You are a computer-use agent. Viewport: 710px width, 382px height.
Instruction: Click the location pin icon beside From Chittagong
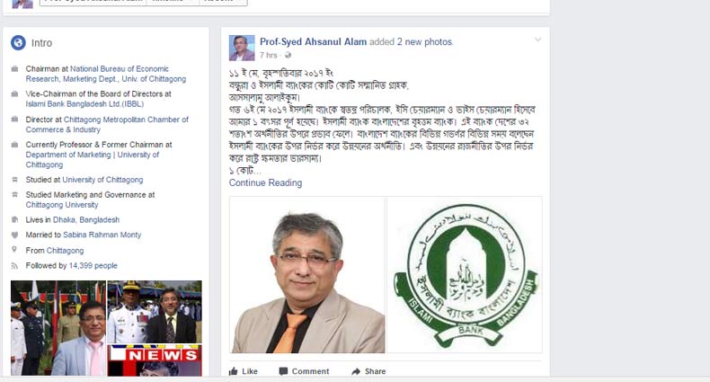(x=14, y=250)
